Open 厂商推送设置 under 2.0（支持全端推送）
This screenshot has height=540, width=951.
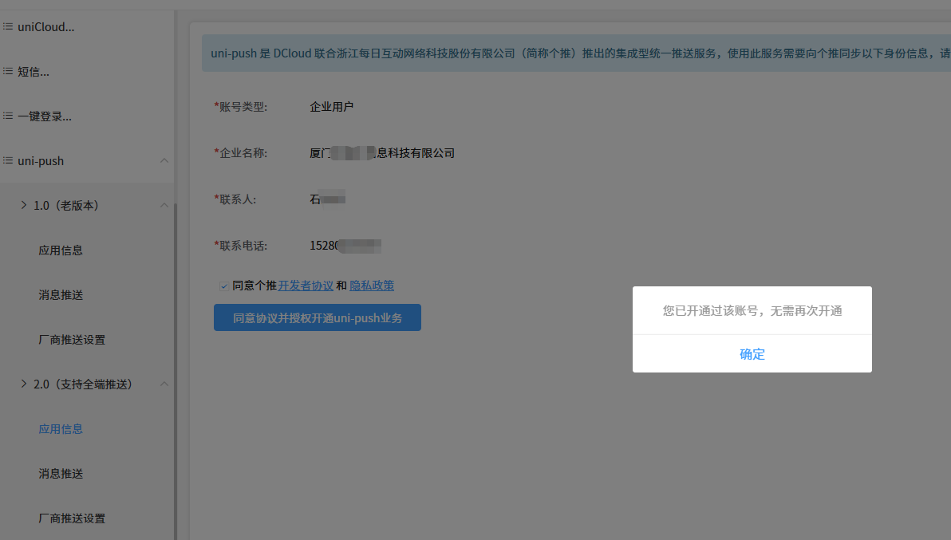(x=72, y=518)
